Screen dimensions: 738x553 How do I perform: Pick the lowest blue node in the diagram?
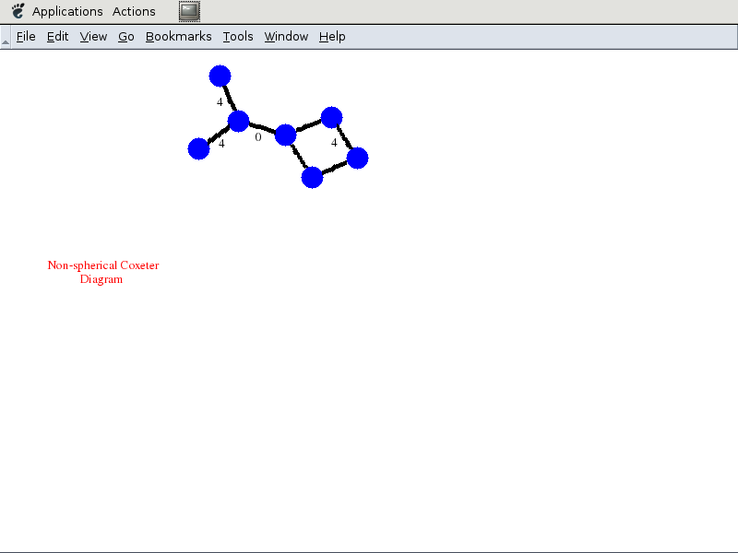[x=312, y=177]
